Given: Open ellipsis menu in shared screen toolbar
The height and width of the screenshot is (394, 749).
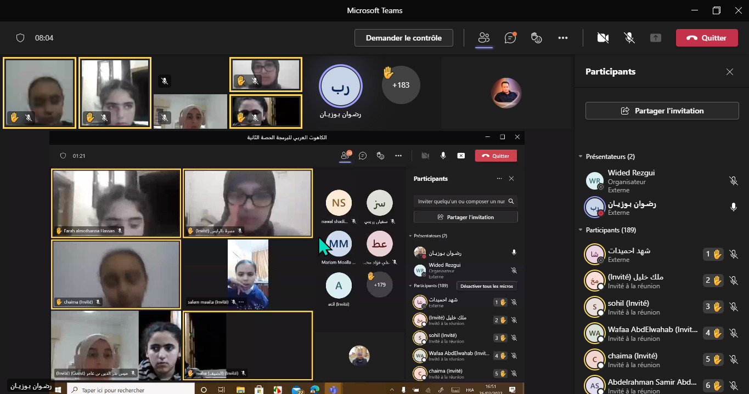Looking at the screenshot, I should [398, 156].
